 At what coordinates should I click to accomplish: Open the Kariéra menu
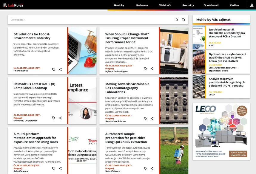(234, 5)
